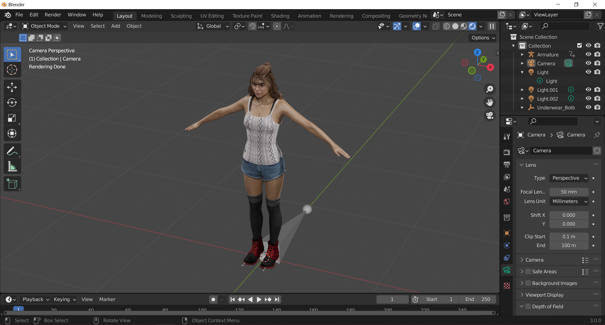Toggle Collection exclude checkbox in outliner
This screenshot has height=325, width=605.
[x=579, y=45]
